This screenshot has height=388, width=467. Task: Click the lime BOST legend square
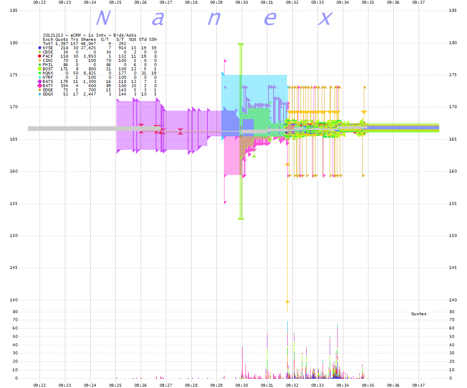tap(40, 69)
